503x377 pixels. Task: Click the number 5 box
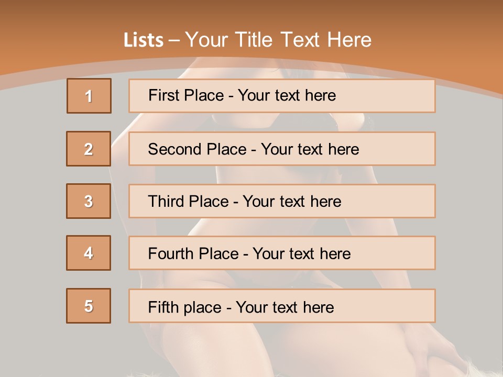(89, 306)
